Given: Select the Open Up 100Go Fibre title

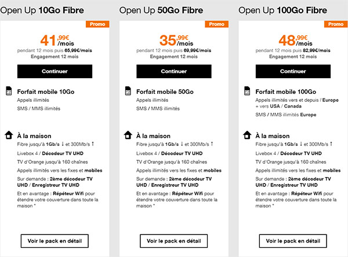Looking at the screenshot, I should click(281, 10).
